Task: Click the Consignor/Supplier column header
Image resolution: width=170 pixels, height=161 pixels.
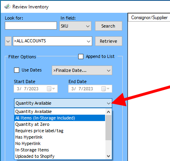Action: (x=149, y=18)
